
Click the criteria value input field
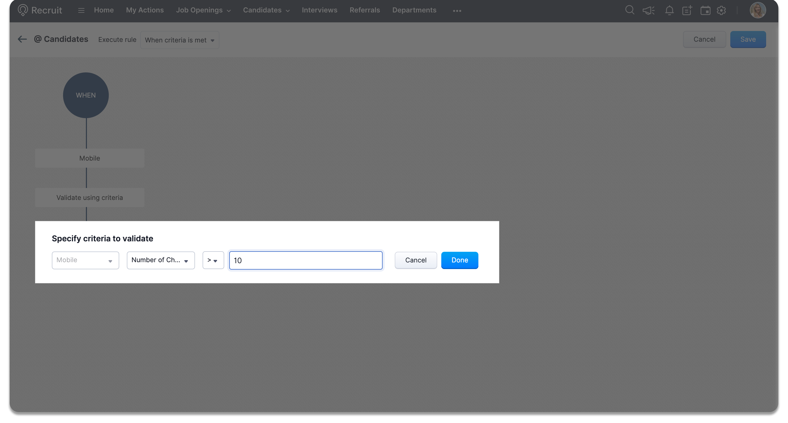[306, 260]
